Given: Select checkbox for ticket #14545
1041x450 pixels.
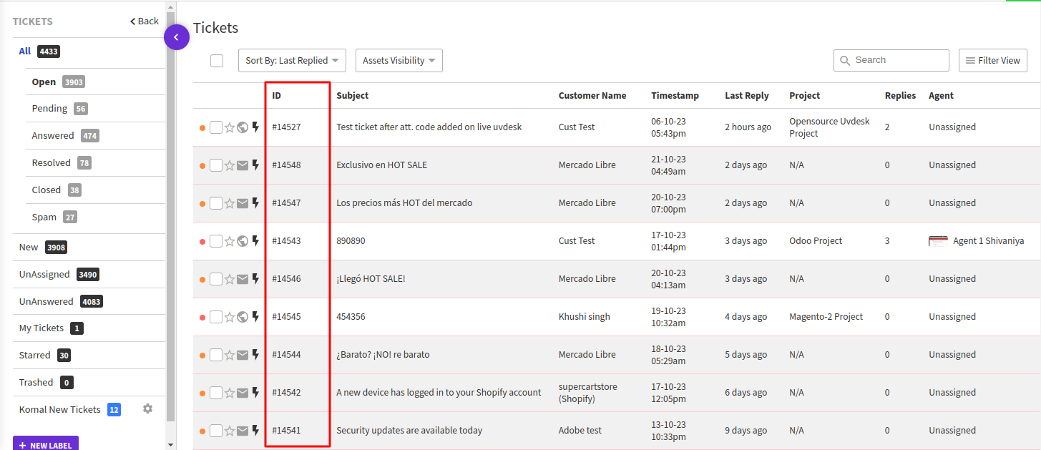Looking at the screenshot, I should pos(216,317).
